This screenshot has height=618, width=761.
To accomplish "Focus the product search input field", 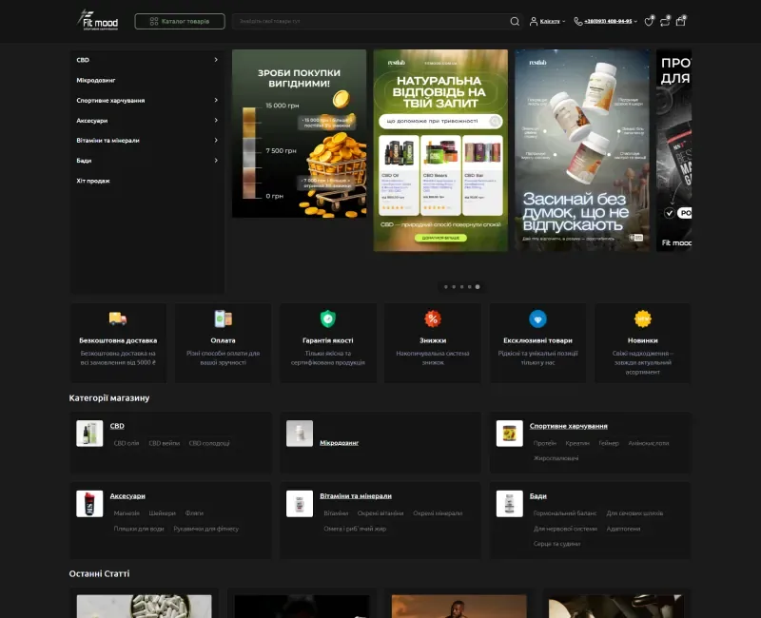I will point(371,21).
